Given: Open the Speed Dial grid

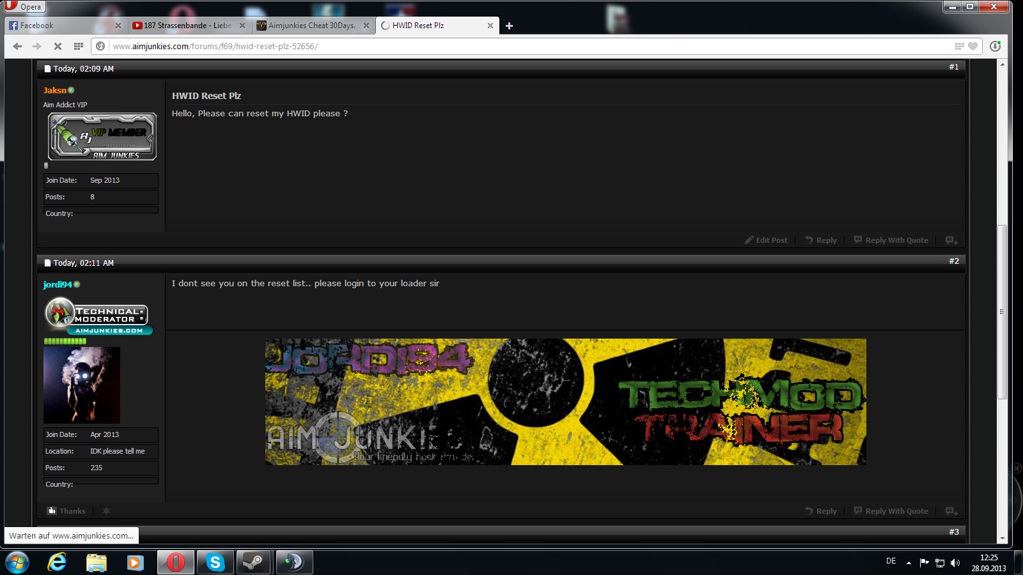Looking at the screenshot, I should [x=78, y=46].
